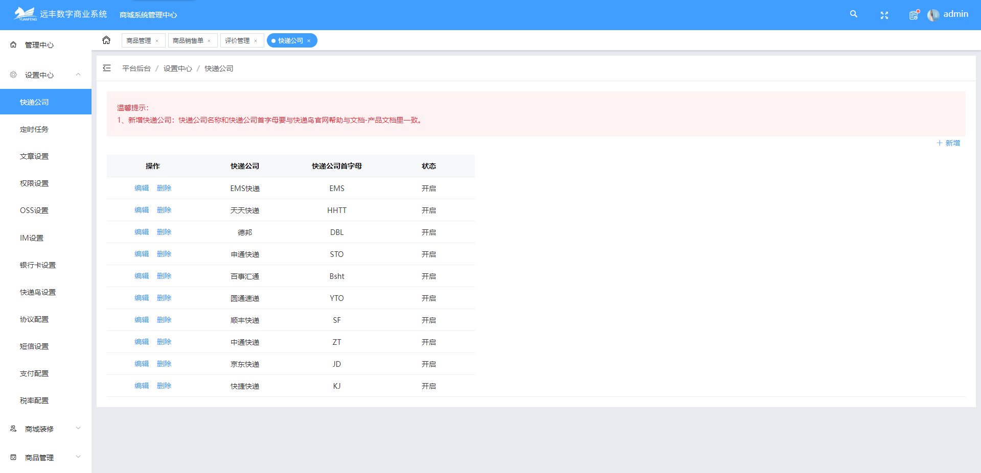Collapse sidebar with the fold icon

[107, 68]
